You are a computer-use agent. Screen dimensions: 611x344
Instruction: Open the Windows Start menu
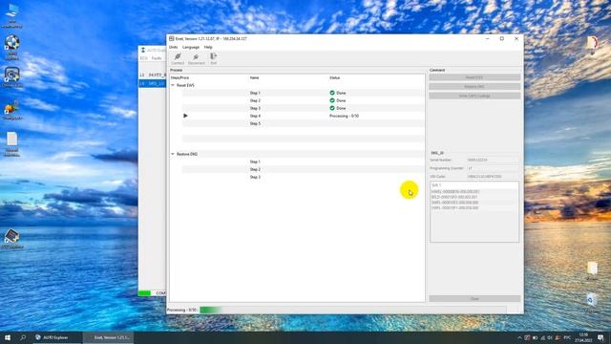pos(8,337)
